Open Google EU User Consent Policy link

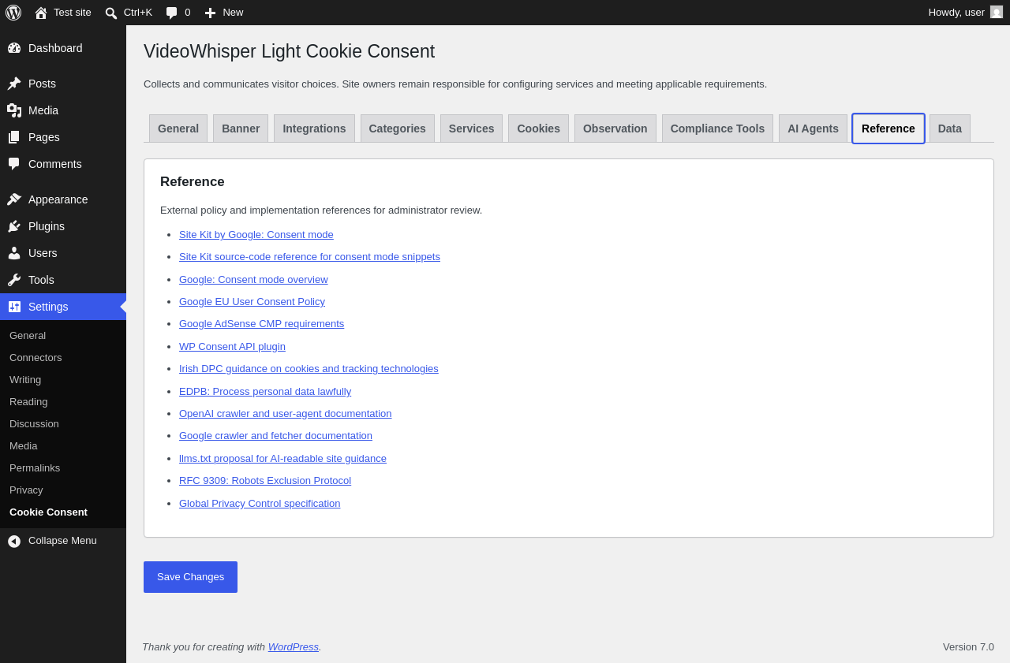point(252,301)
